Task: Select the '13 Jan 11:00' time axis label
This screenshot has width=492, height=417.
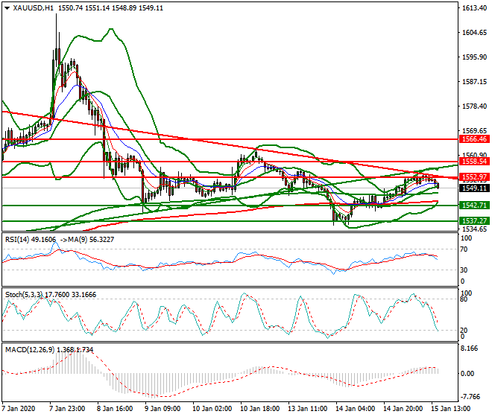Action: 307,409
